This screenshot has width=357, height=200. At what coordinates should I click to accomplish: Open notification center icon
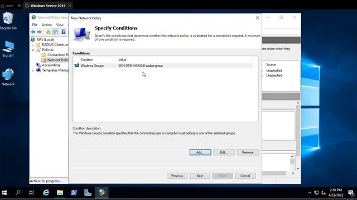coord(351,193)
